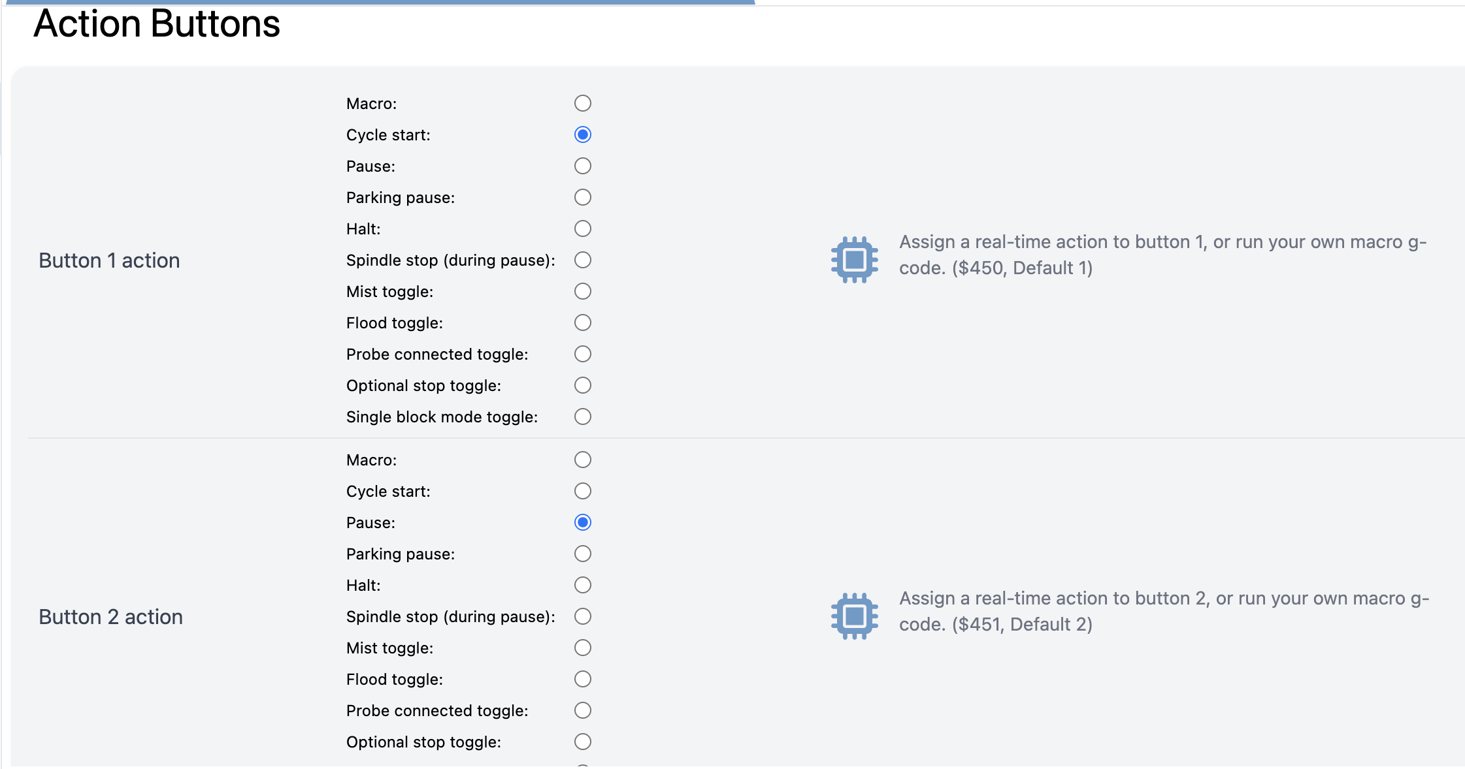The image size is (1465, 769).
Task: Set Button 1 action to Halt
Action: pos(582,228)
